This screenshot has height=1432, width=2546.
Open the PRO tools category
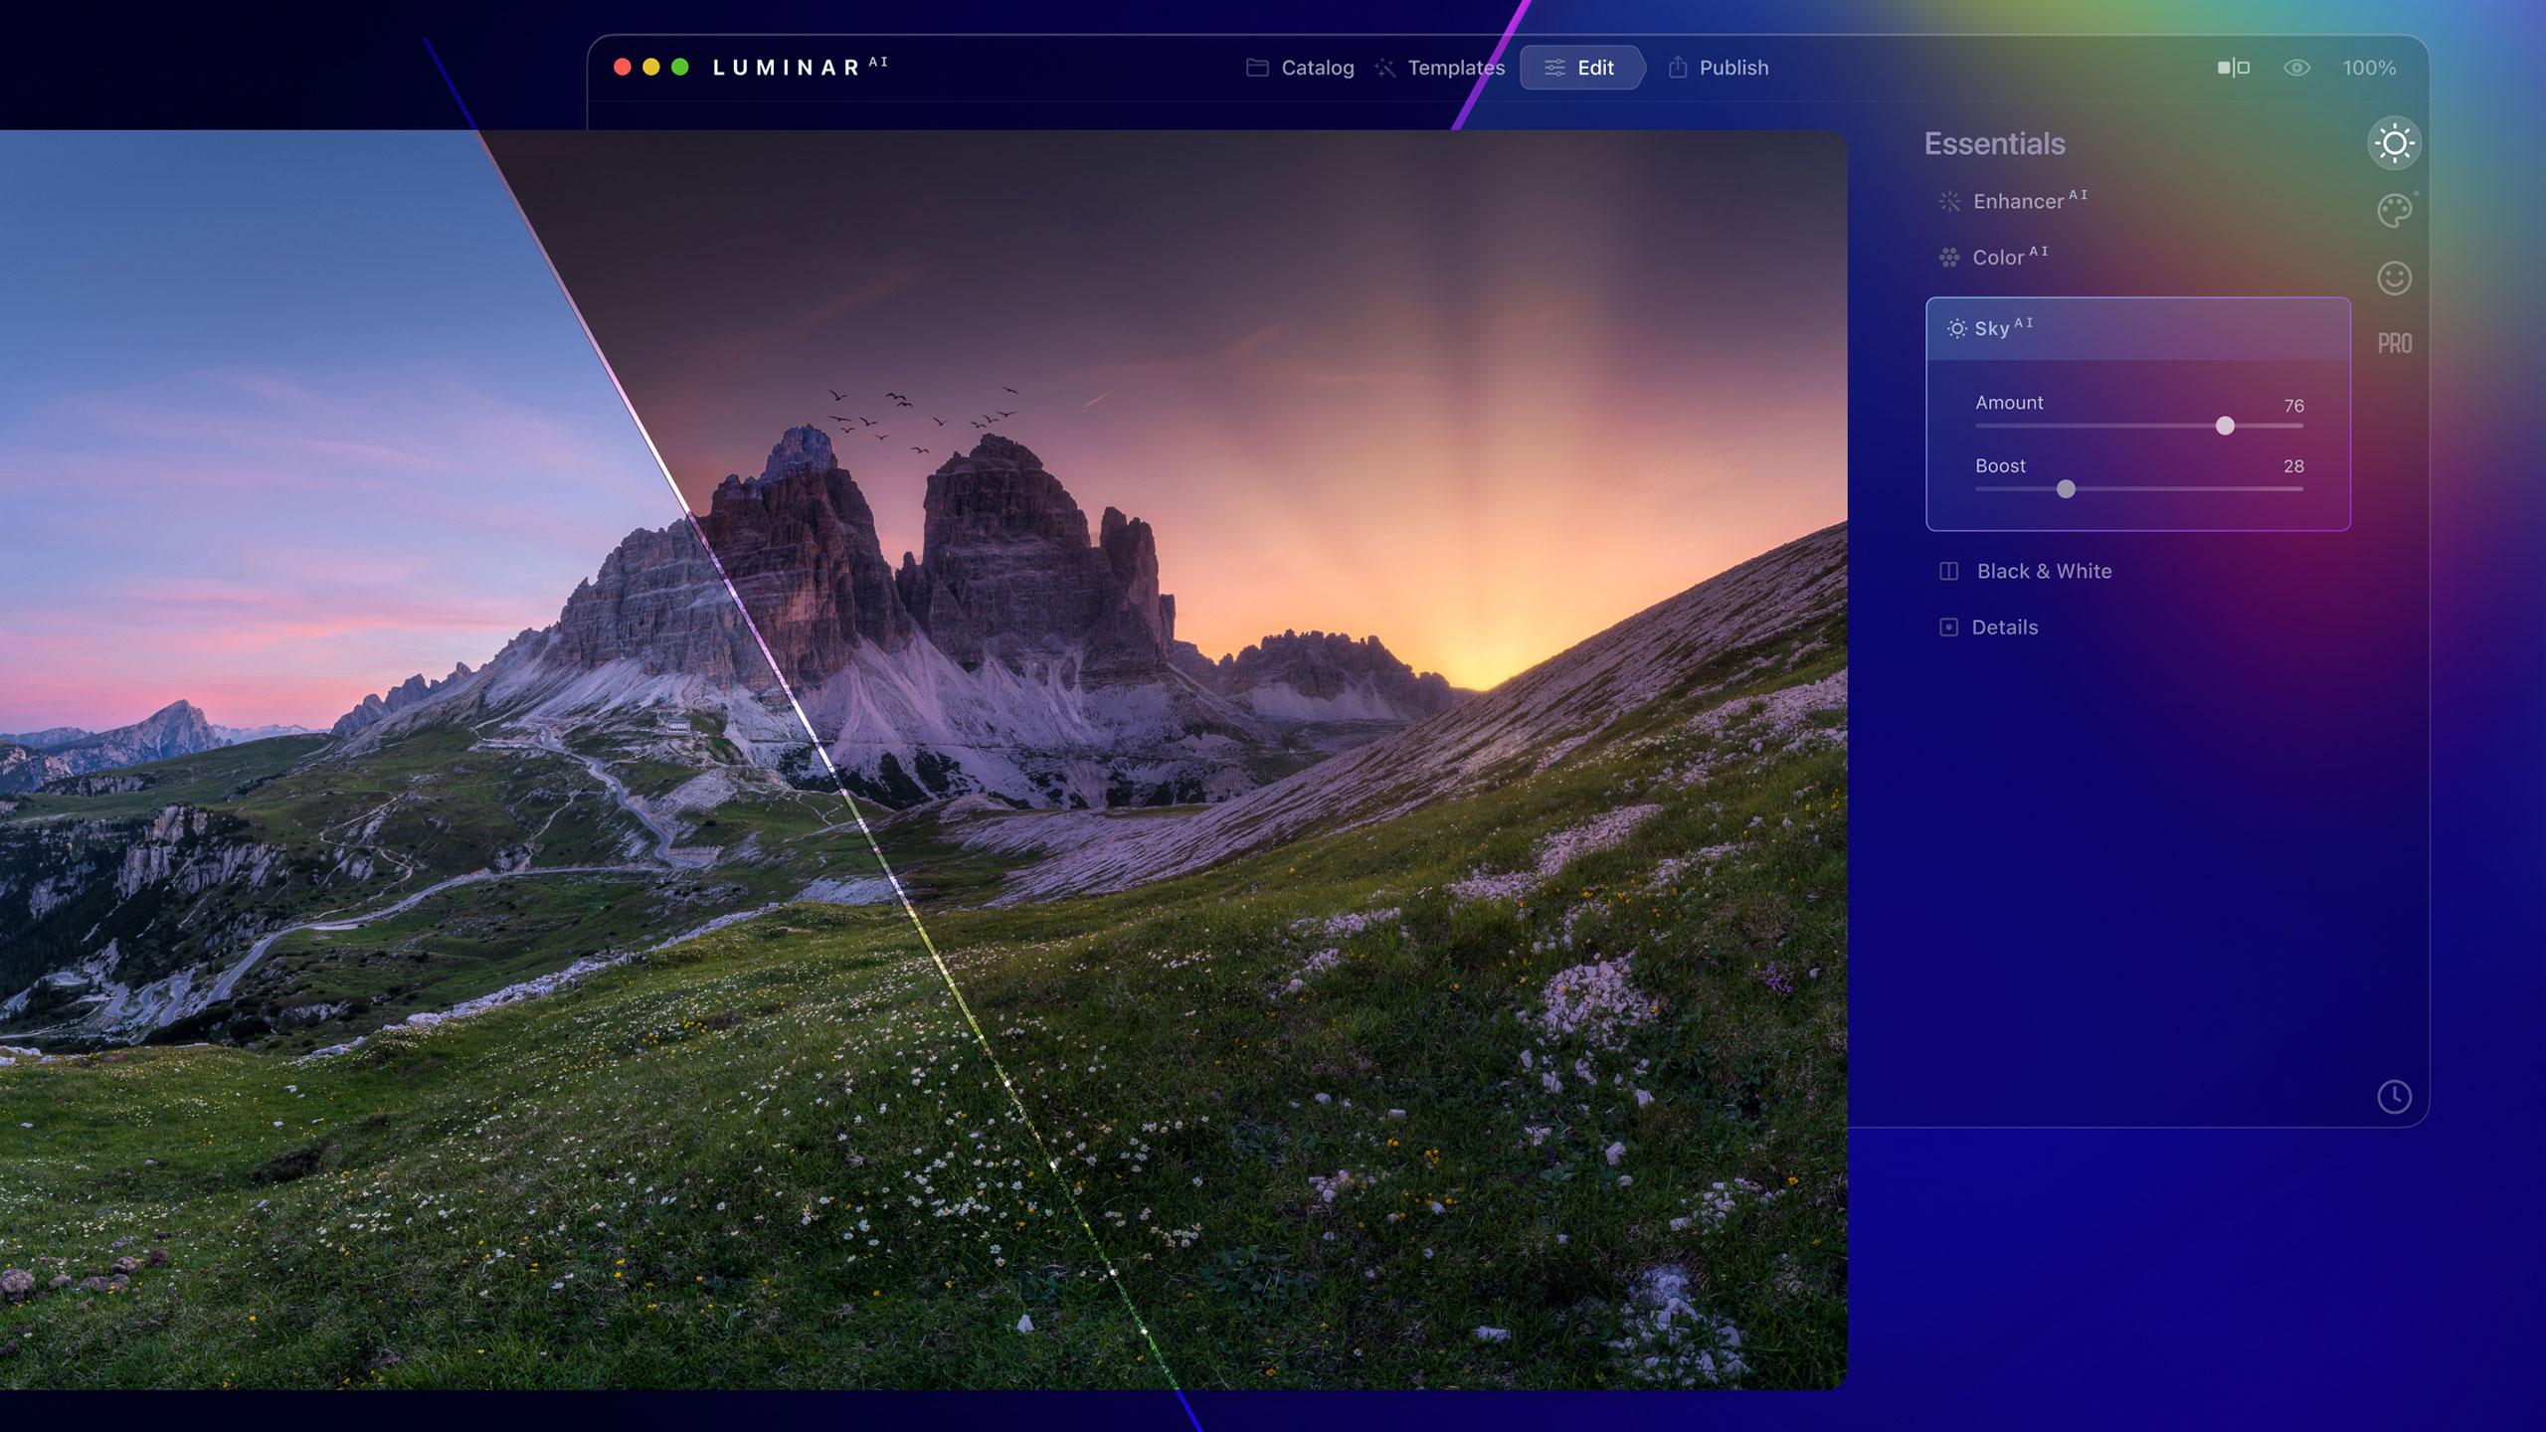click(x=2394, y=343)
